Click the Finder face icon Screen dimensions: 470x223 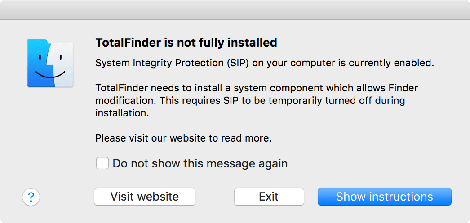pos(50,63)
